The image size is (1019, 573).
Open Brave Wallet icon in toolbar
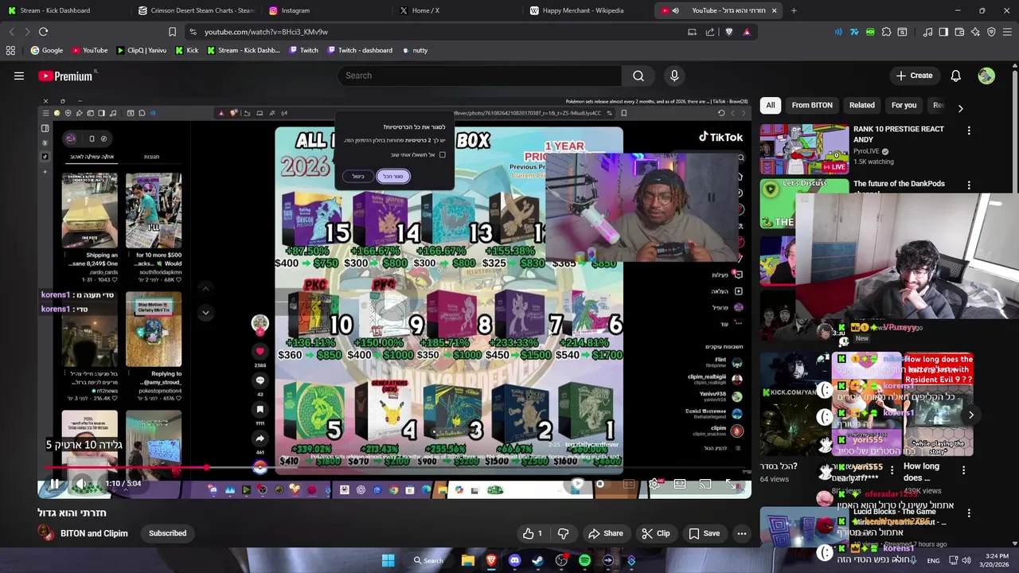pos(959,32)
